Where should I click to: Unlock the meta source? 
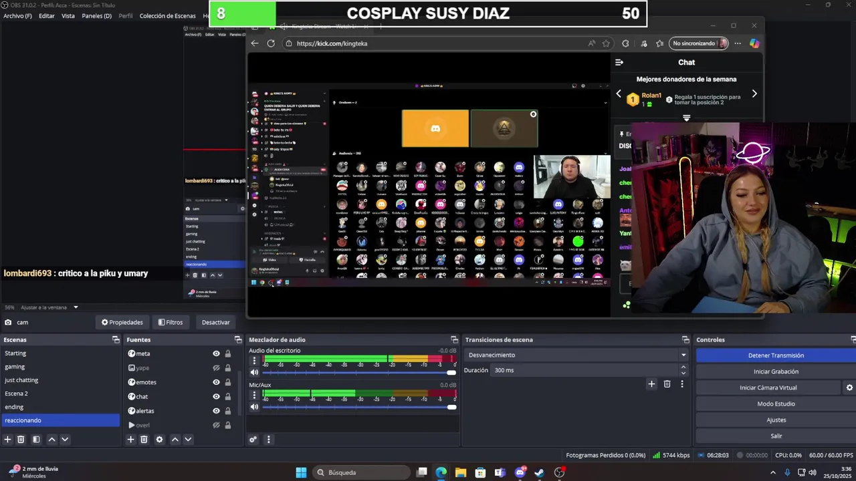(228, 354)
